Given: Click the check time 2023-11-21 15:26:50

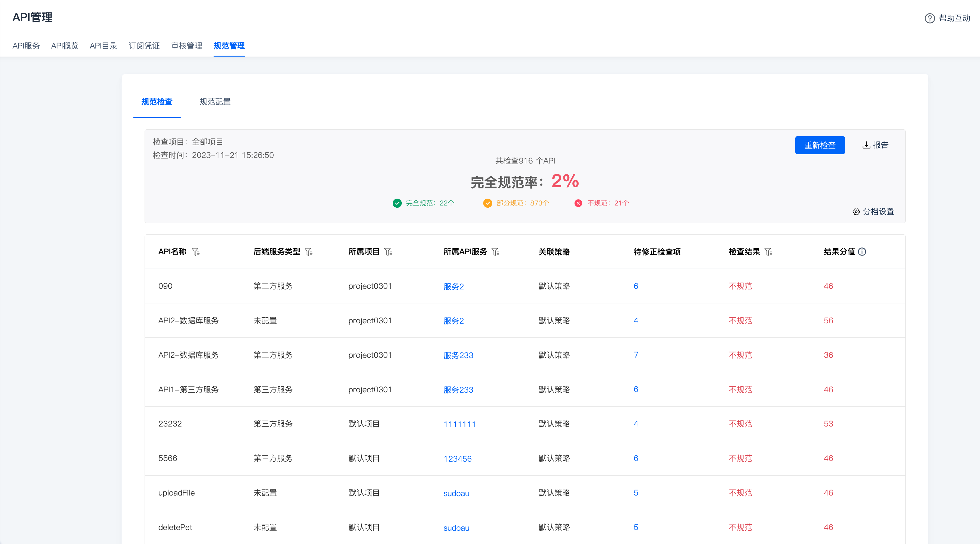Looking at the screenshot, I should pyautogui.click(x=233, y=155).
